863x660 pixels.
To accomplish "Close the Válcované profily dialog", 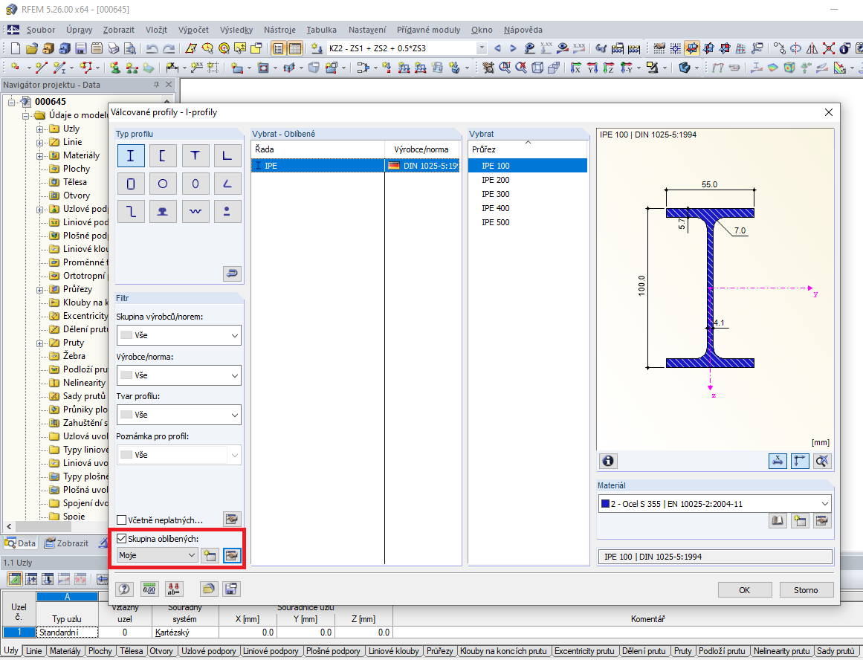I will coord(828,112).
